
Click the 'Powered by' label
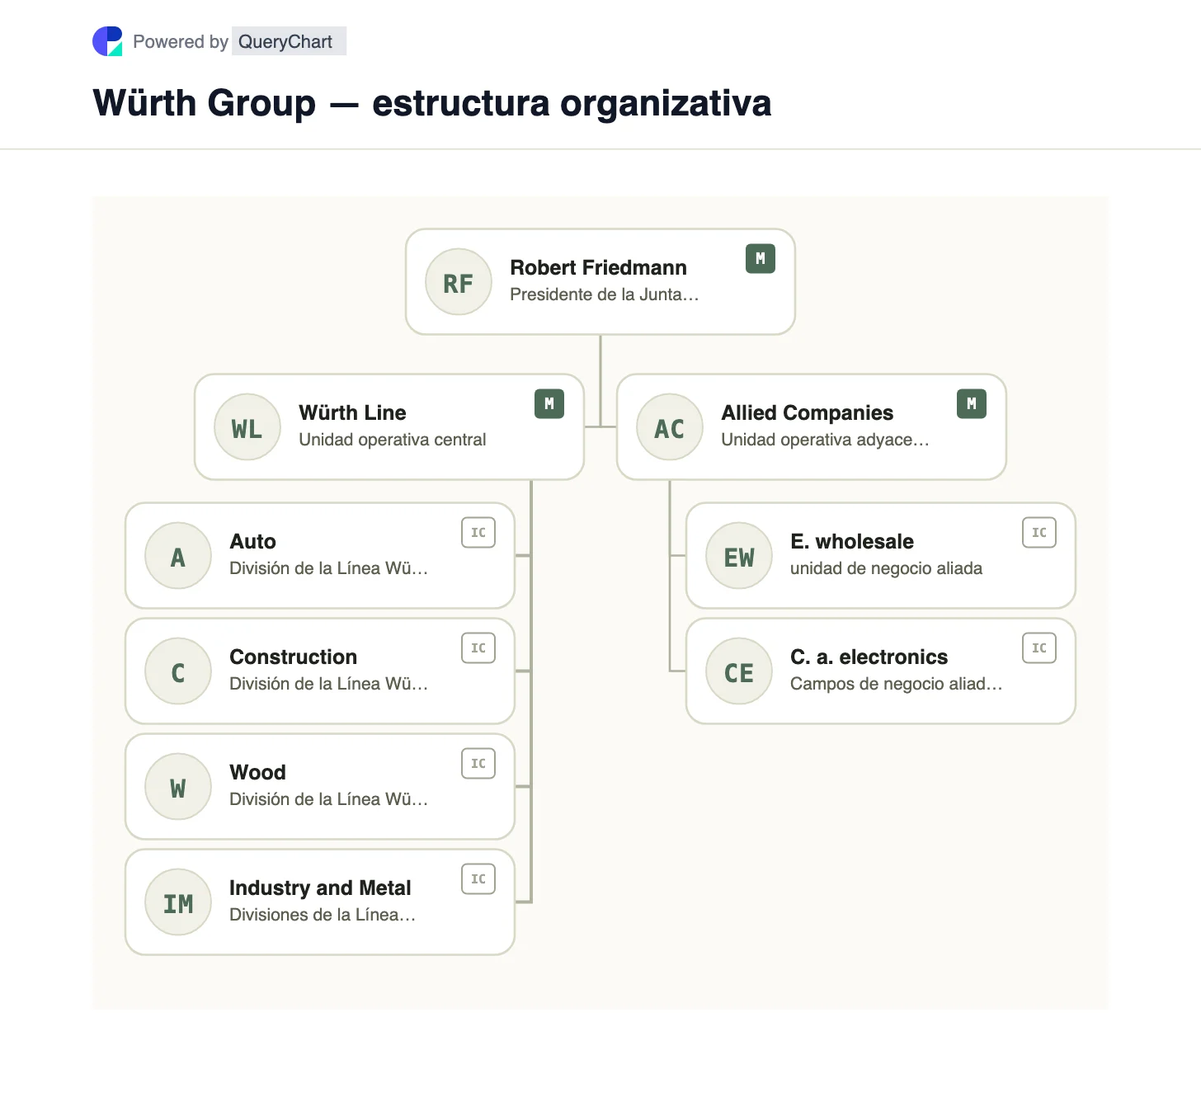click(x=181, y=41)
